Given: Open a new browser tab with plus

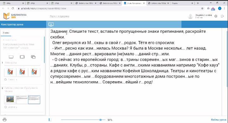Looking at the screenshot, I should pyautogui.click(x=198, y=3).
